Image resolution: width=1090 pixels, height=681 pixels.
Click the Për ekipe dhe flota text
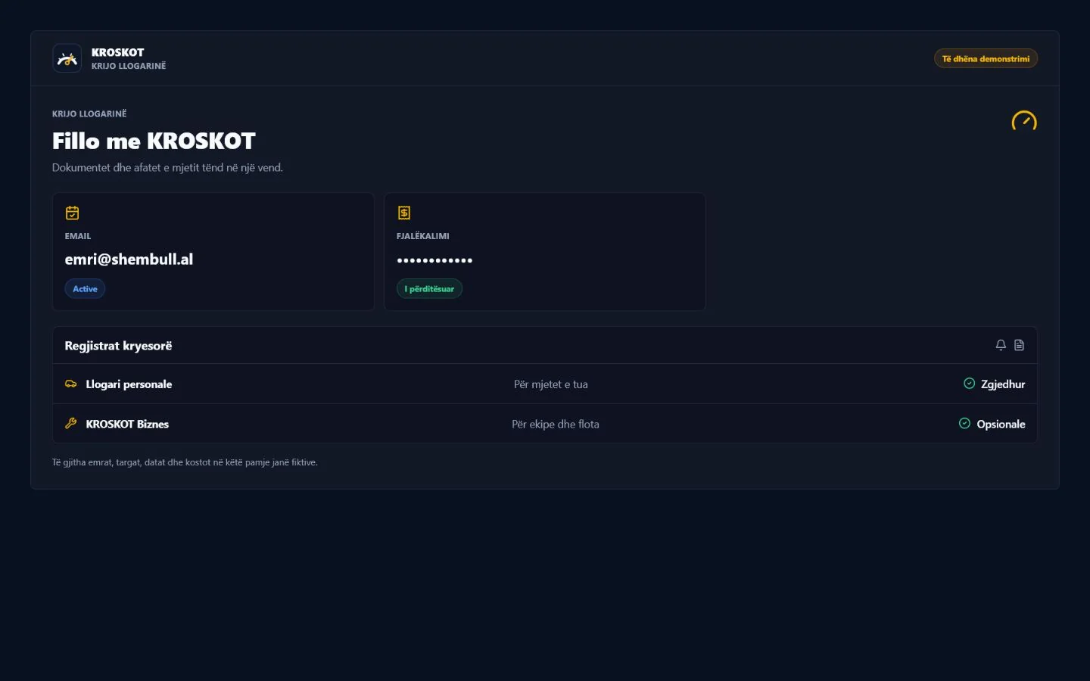(x=556, y=424)
